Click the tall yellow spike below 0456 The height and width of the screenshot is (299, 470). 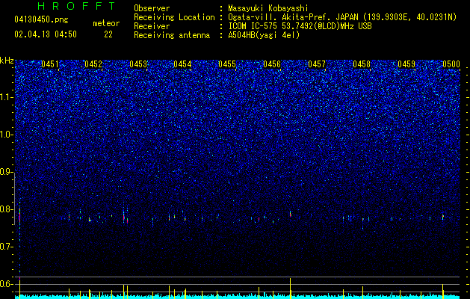[x=290, y=289]
